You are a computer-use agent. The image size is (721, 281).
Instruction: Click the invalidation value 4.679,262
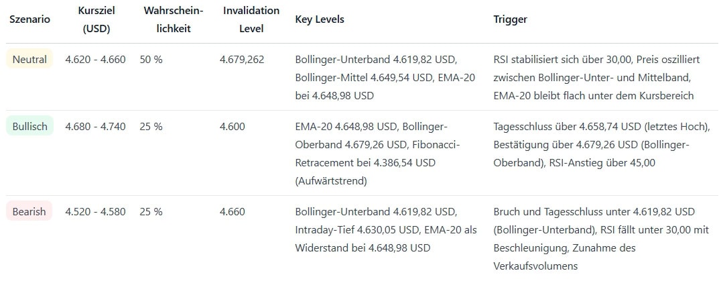(242, 60)
